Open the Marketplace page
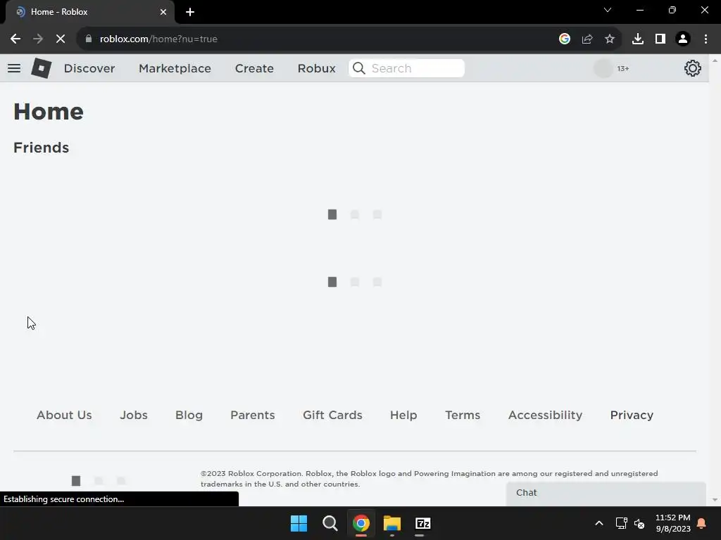The height and width of the screenshot is (540, 721). coord(175,68)
